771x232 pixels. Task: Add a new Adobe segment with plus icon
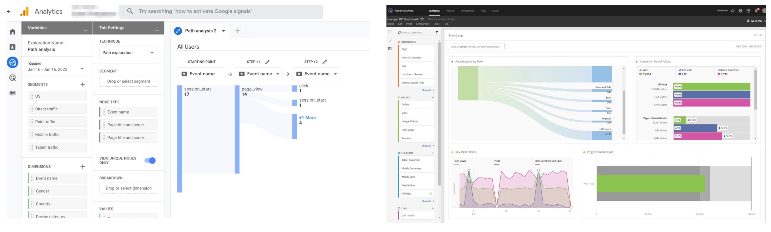point(433,153)
